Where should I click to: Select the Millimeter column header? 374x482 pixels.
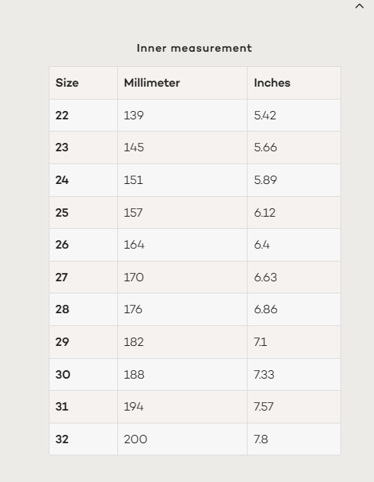point(152,83)
